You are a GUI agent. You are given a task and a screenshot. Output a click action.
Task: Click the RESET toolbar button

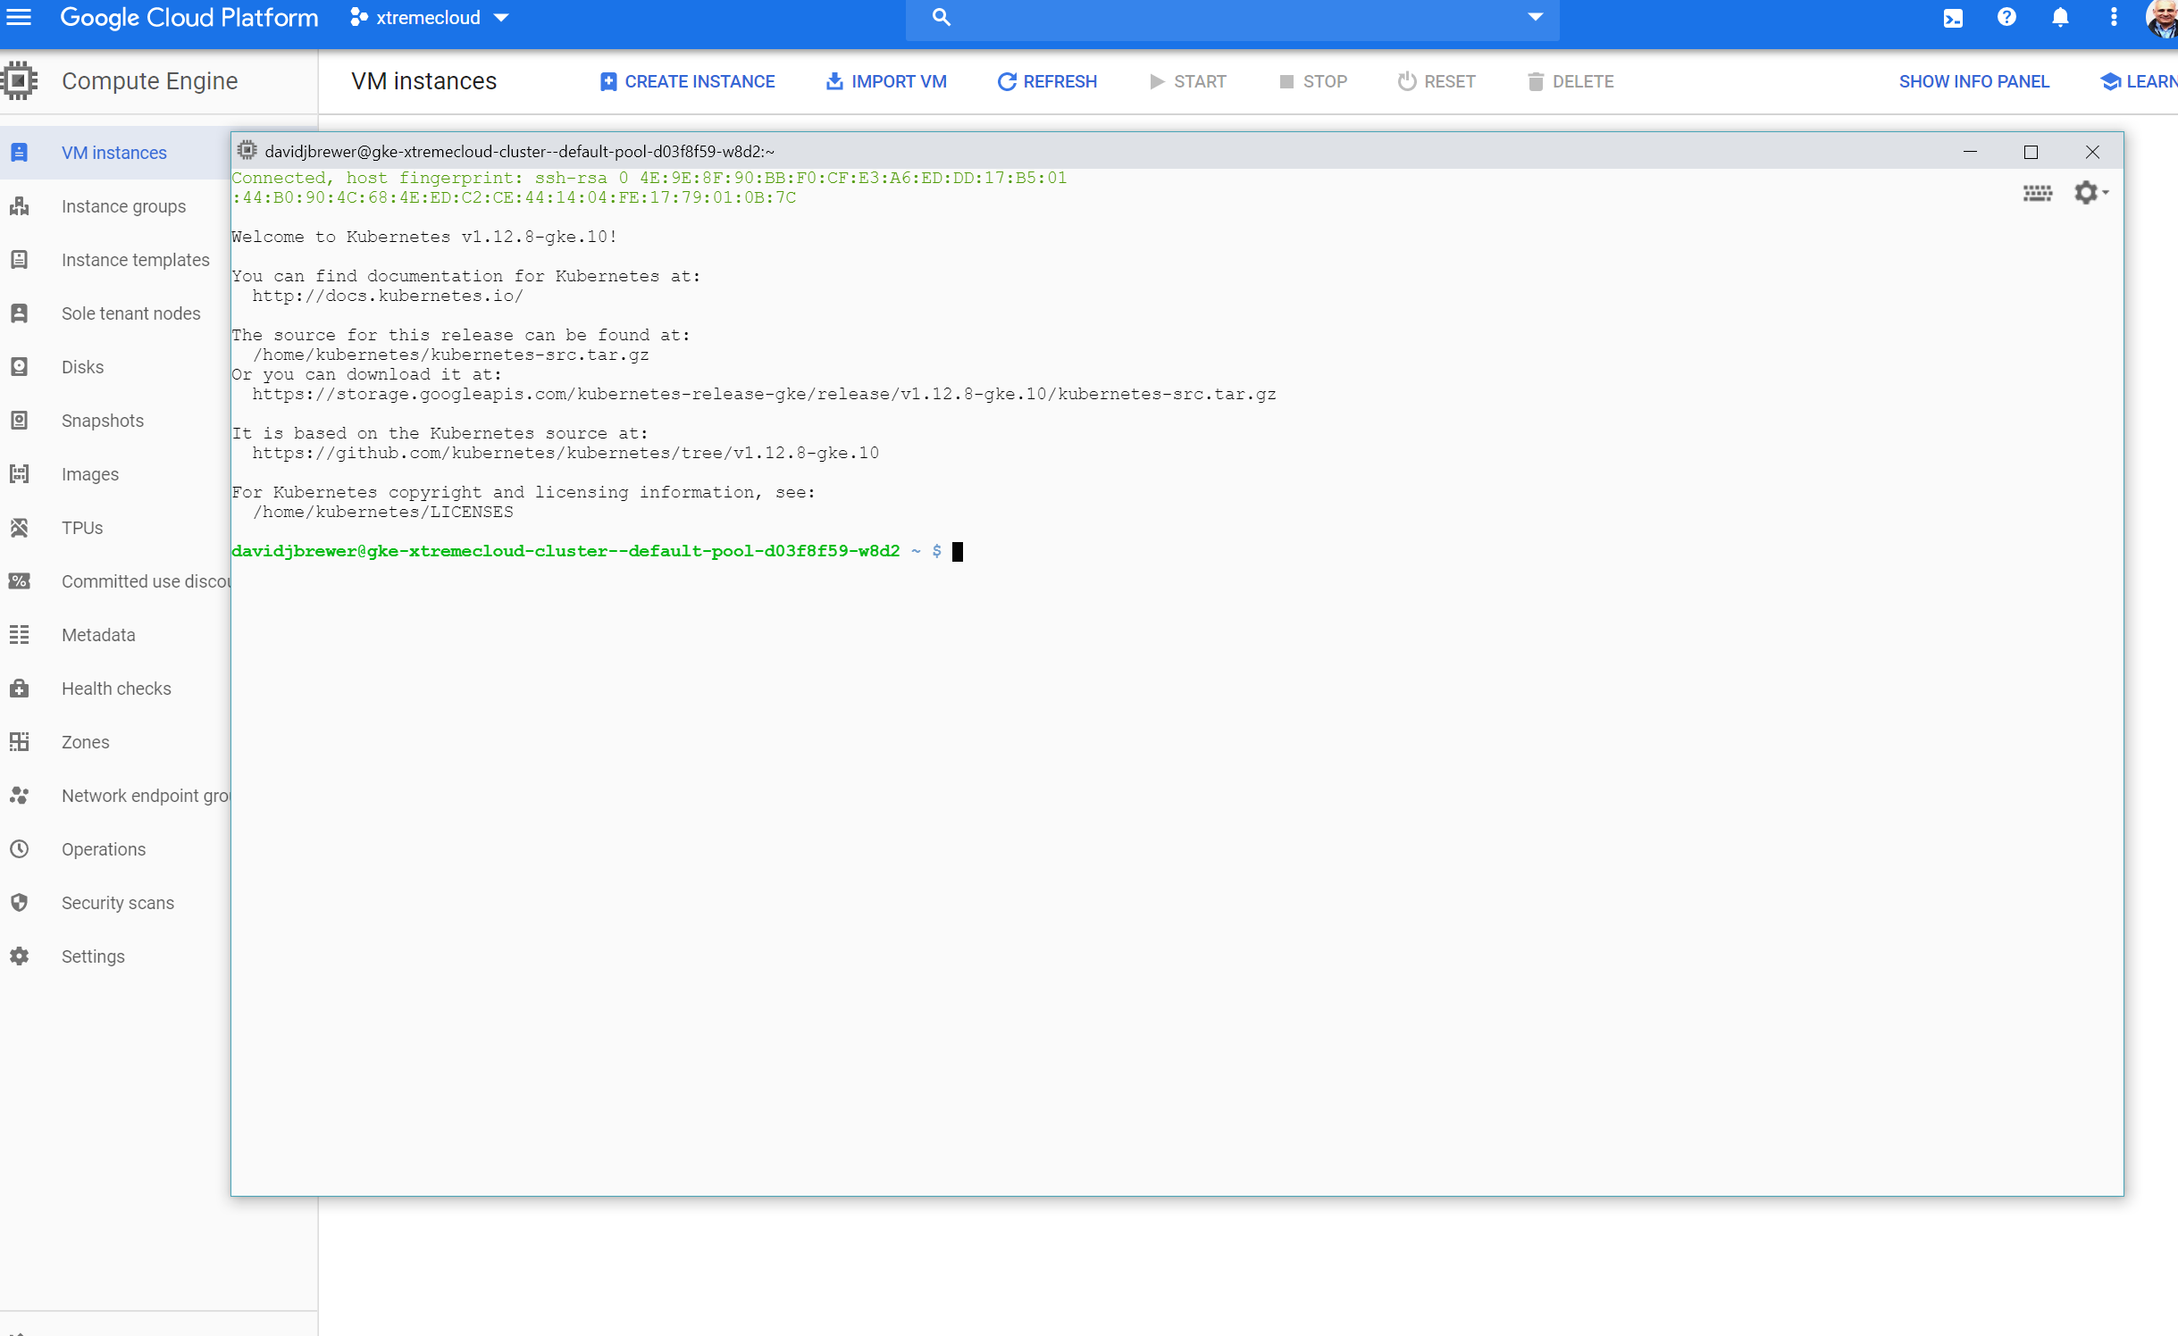coord(1437,81)
